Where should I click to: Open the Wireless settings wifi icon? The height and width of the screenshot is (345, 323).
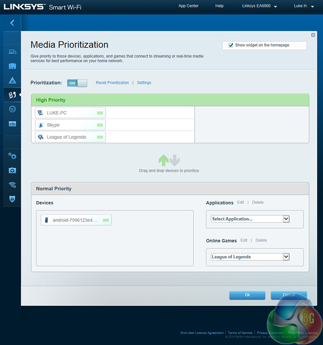point(12,185)
